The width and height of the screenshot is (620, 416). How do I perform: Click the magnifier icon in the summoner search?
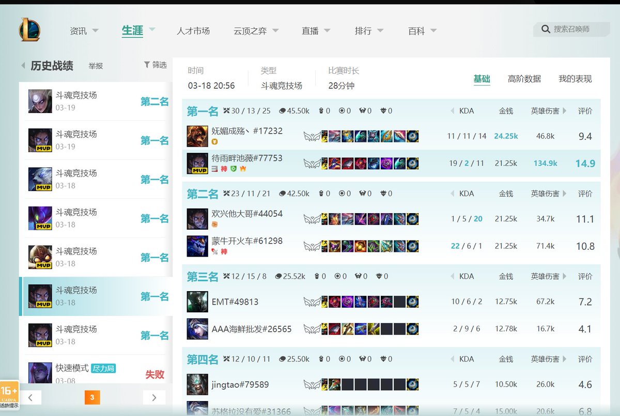coord(546,29)
